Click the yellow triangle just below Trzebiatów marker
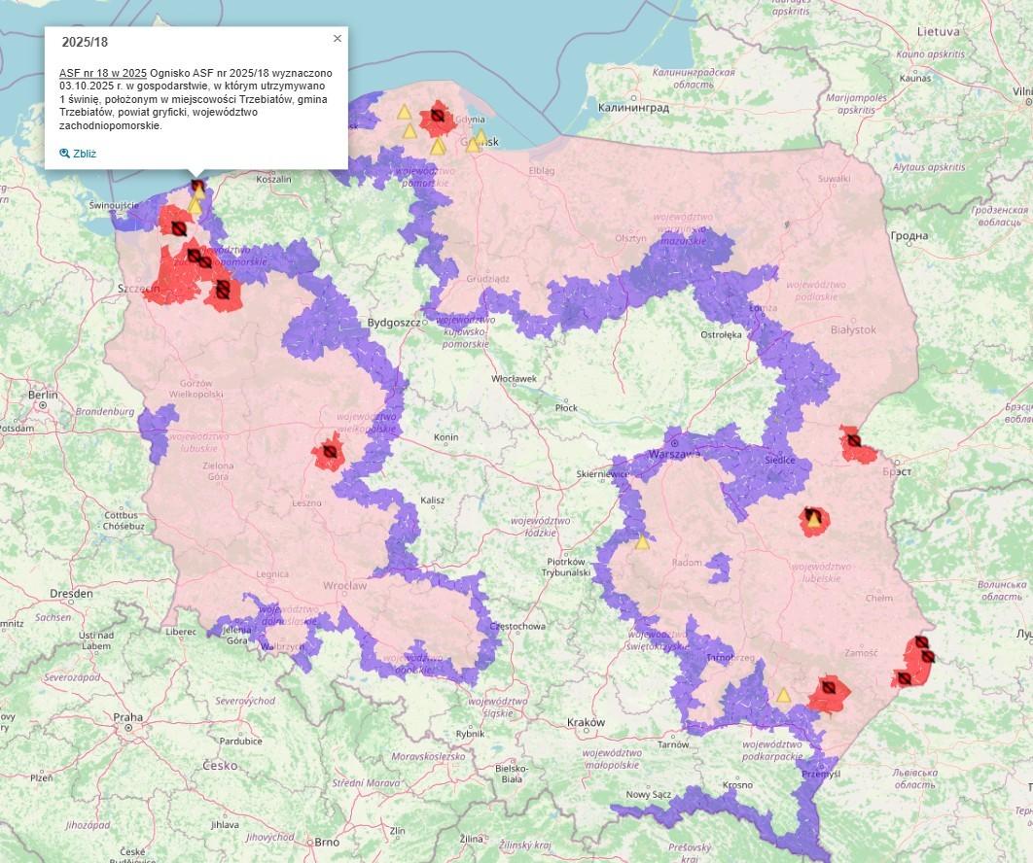Image resolution: width=1033 pixels, height=863 pixels. (x=195, y=205)
